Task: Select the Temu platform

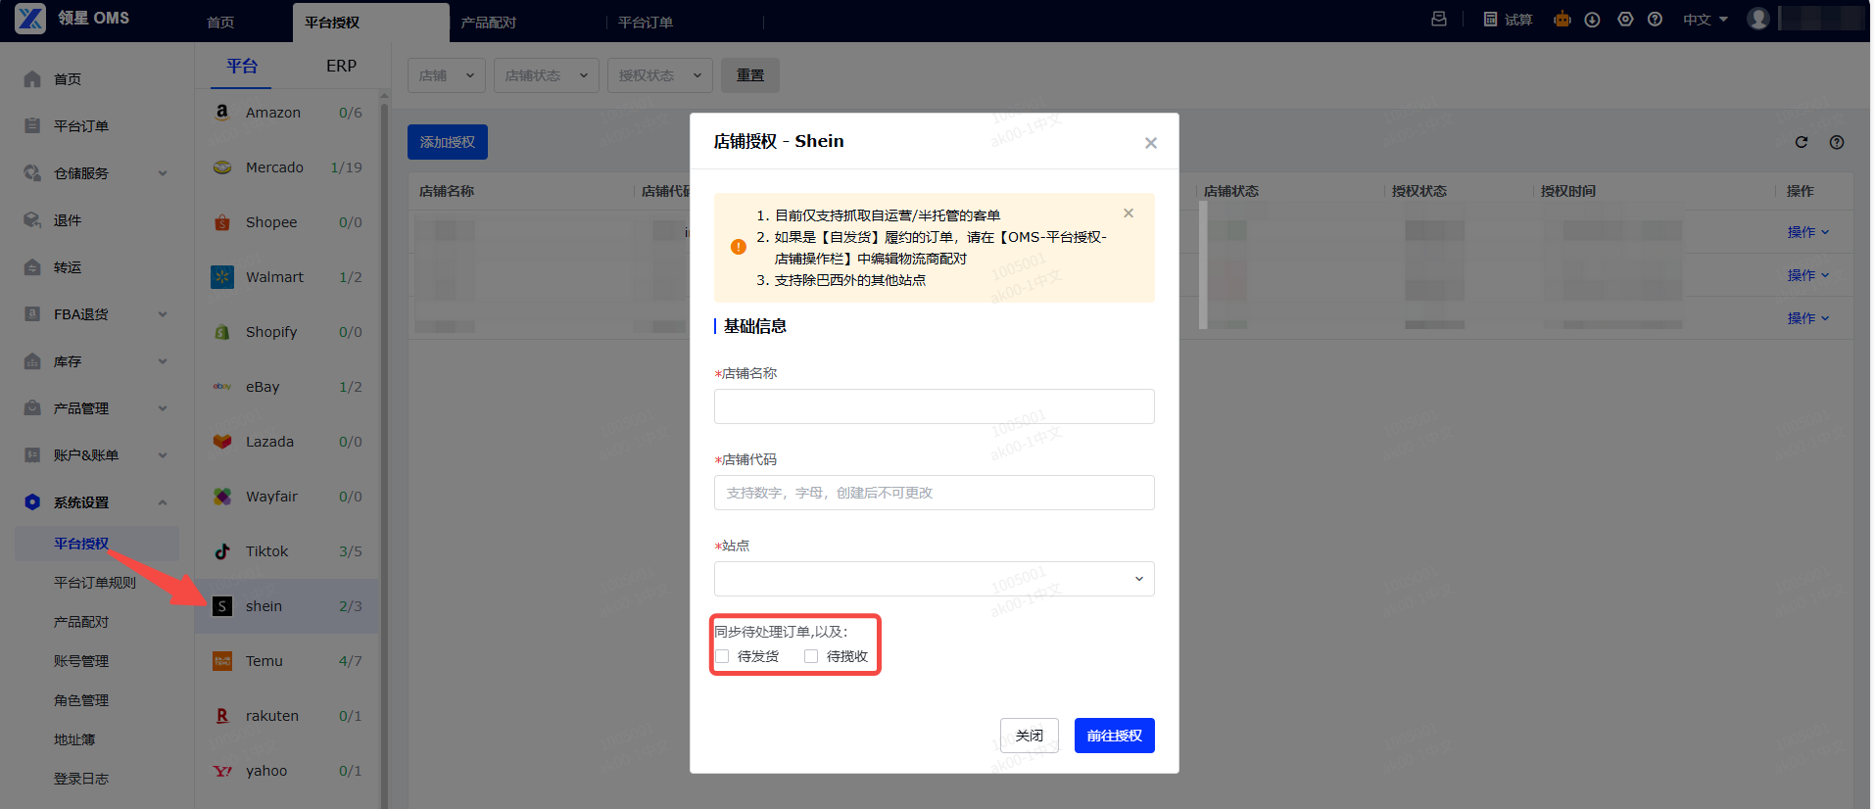Action: tap(286, 661)
